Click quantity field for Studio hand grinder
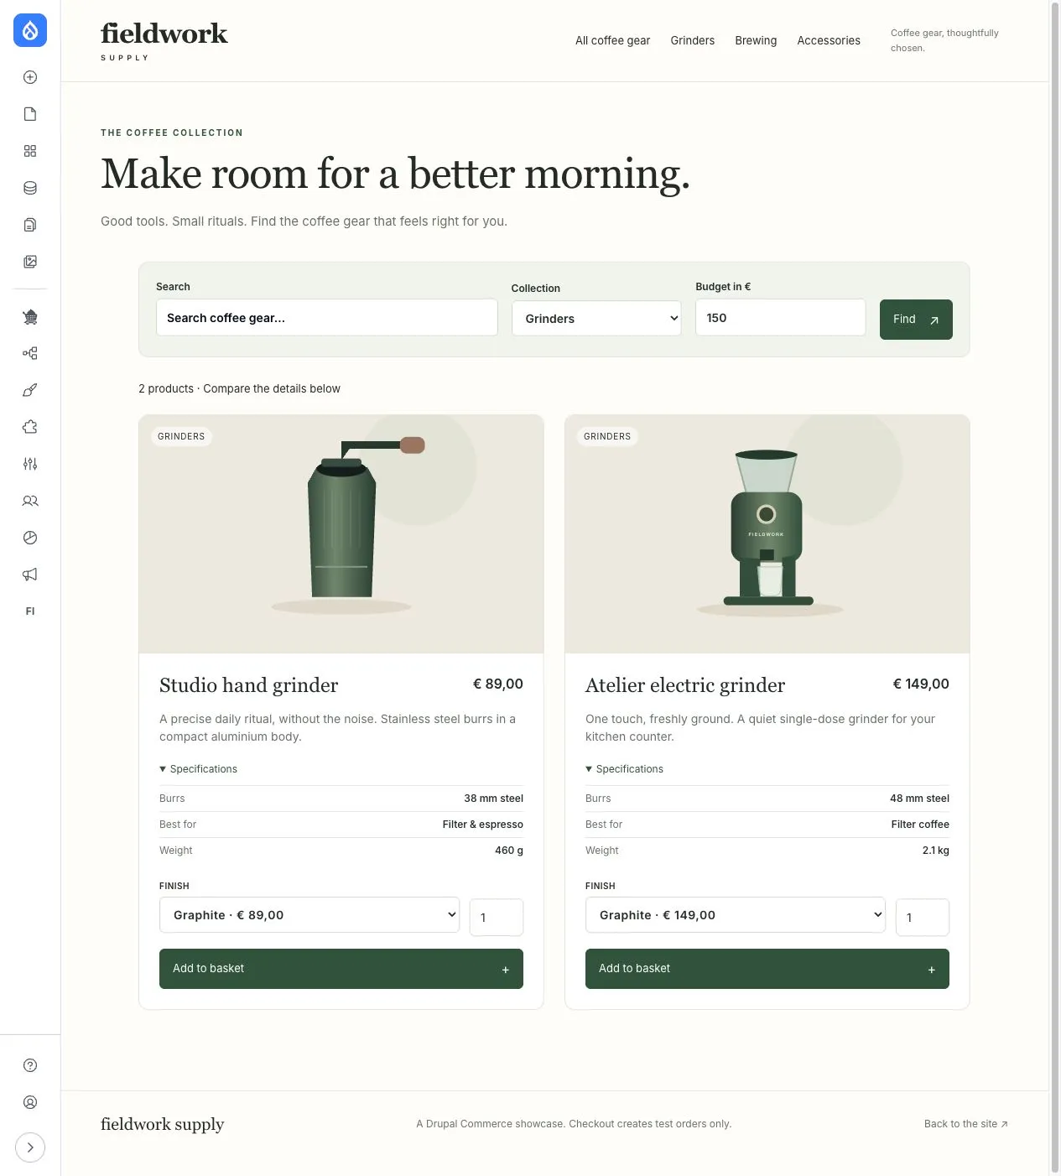 click(497, 918)
